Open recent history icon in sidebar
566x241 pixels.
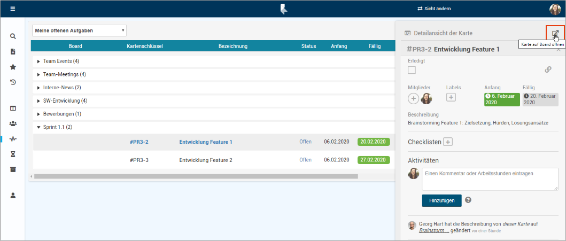[13, 82]
